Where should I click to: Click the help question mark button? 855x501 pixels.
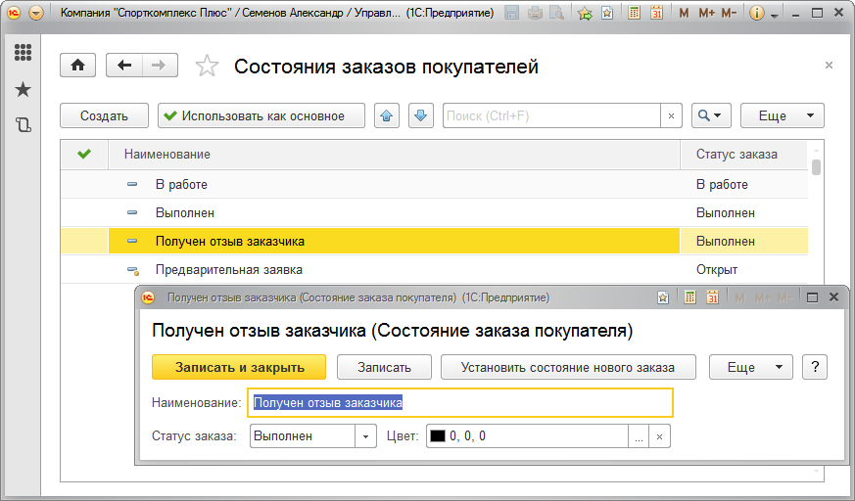[815, 367]
